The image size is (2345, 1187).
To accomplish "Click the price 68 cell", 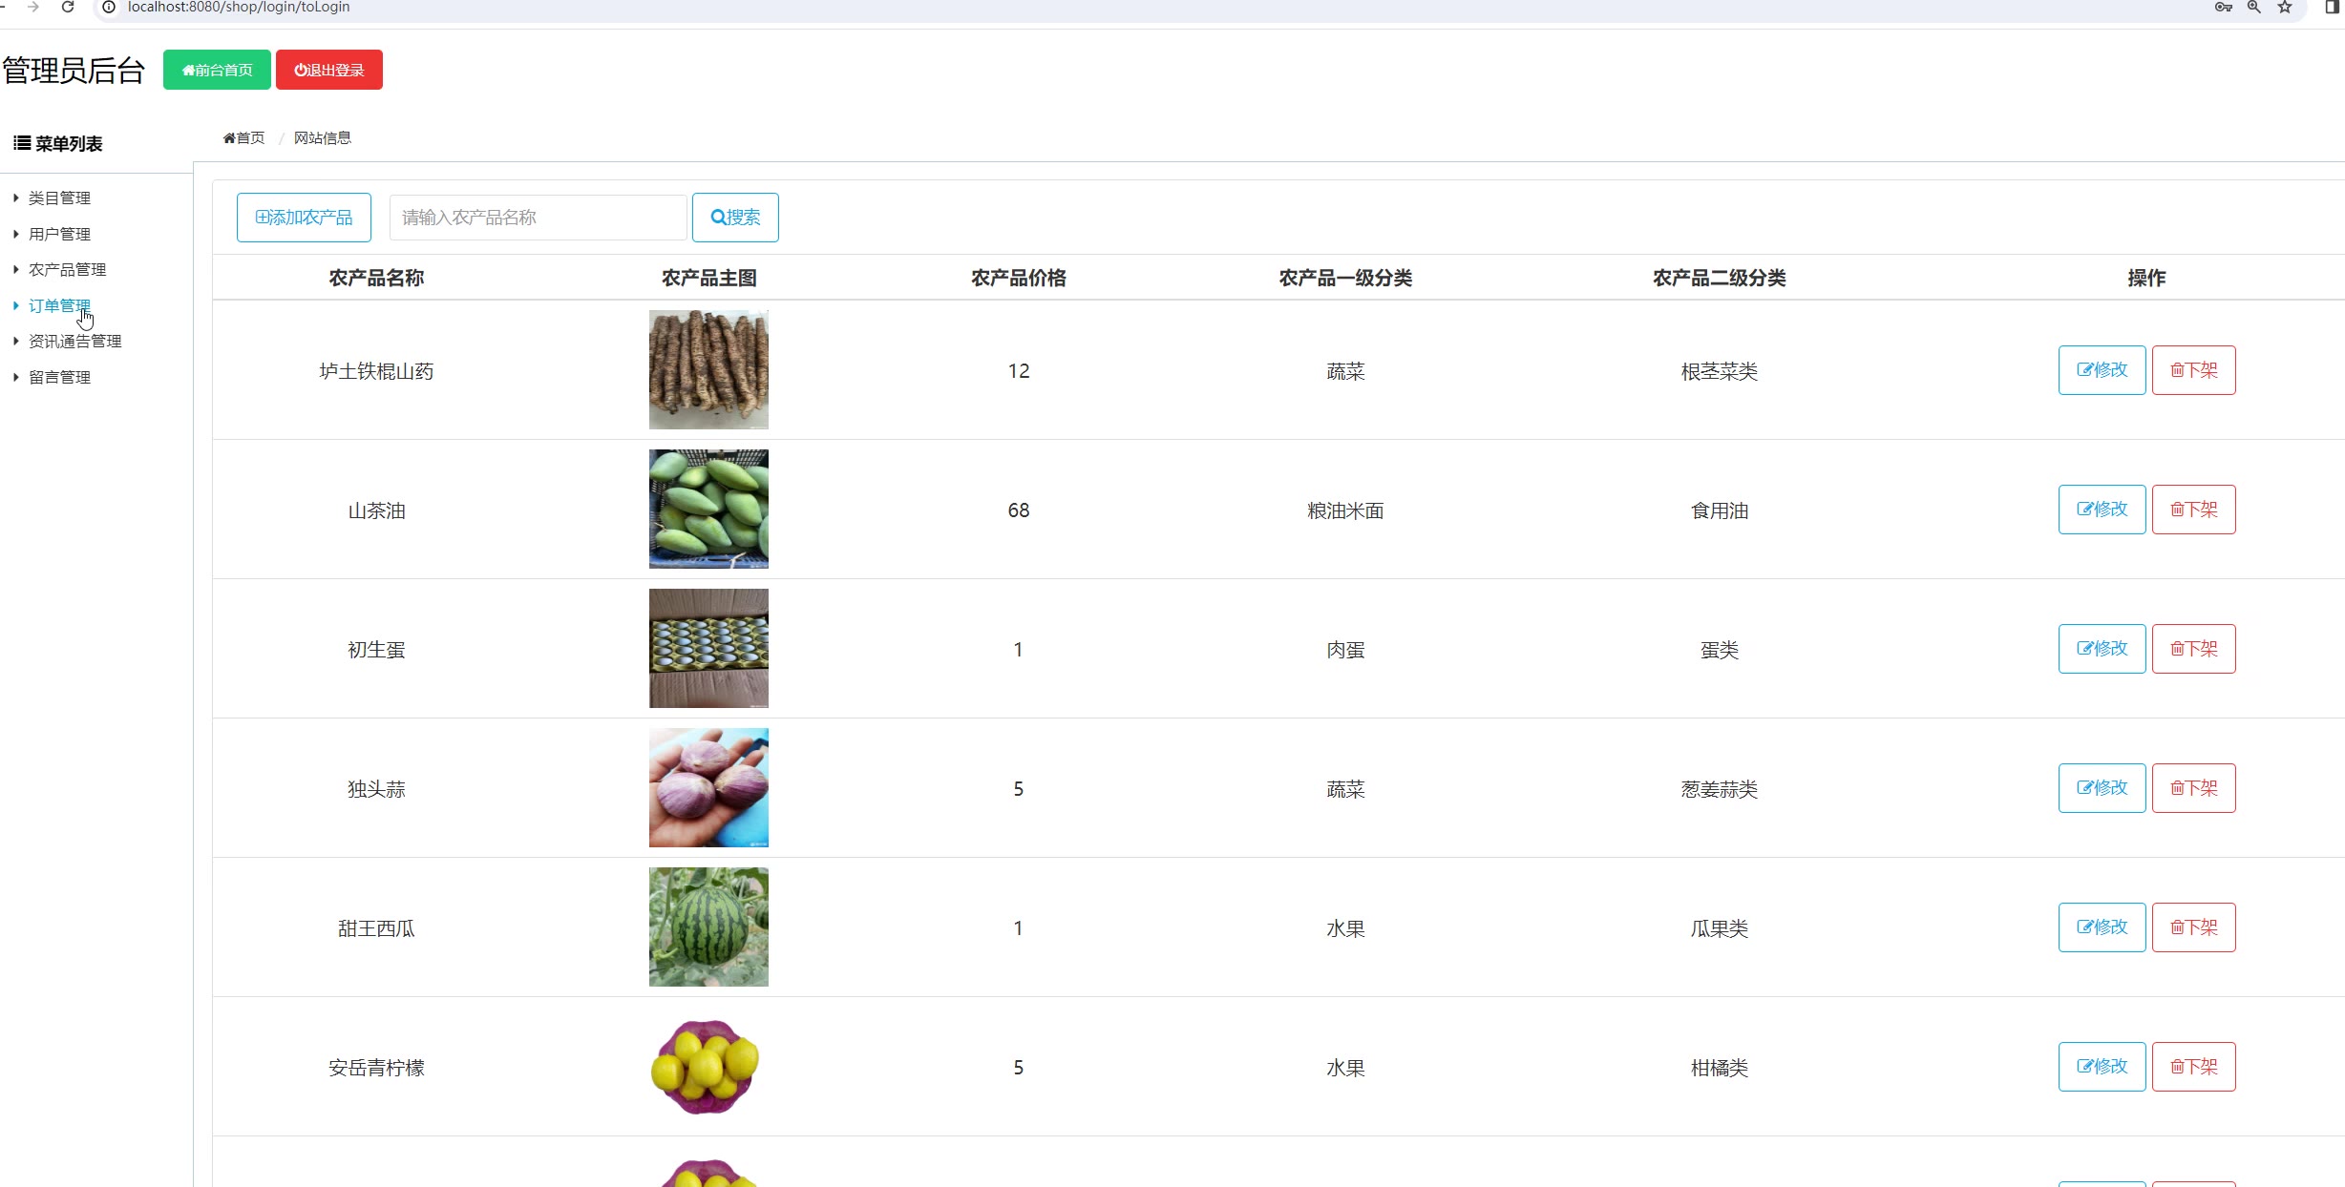I will click(x=1019, y=510).
